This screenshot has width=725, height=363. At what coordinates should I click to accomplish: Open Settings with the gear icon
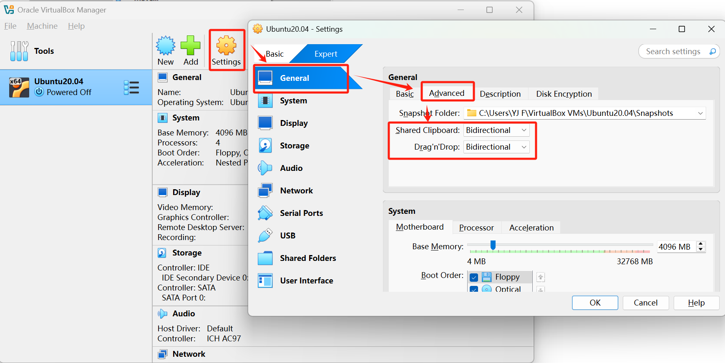226,46
